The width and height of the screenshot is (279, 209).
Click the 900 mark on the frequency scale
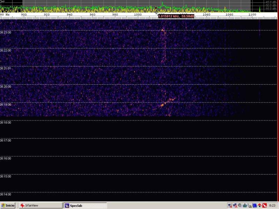point(24,15)
